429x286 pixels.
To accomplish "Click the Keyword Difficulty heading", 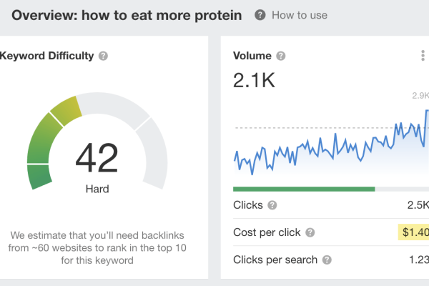I will pyautogui.click(x=47, y=56).
